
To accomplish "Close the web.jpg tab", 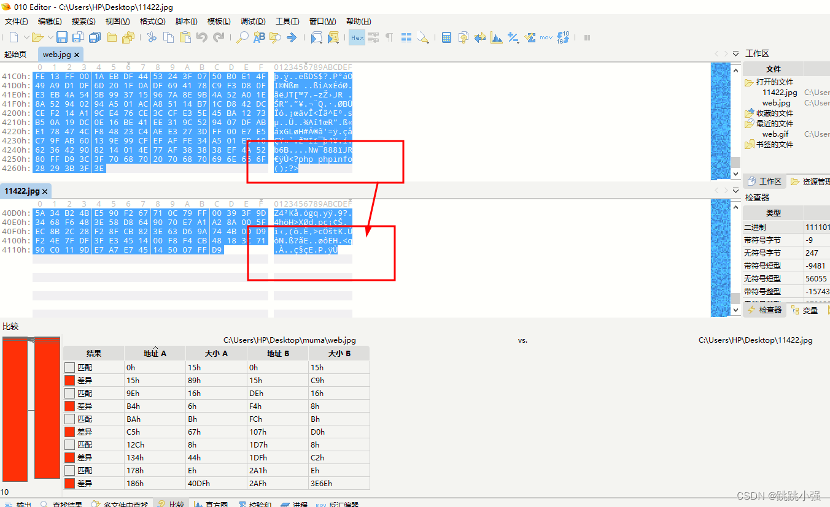I will point(77,55).
